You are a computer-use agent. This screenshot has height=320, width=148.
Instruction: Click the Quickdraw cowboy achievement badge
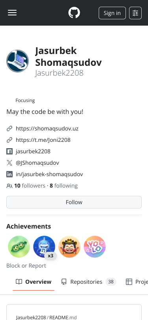pos(69,247)
